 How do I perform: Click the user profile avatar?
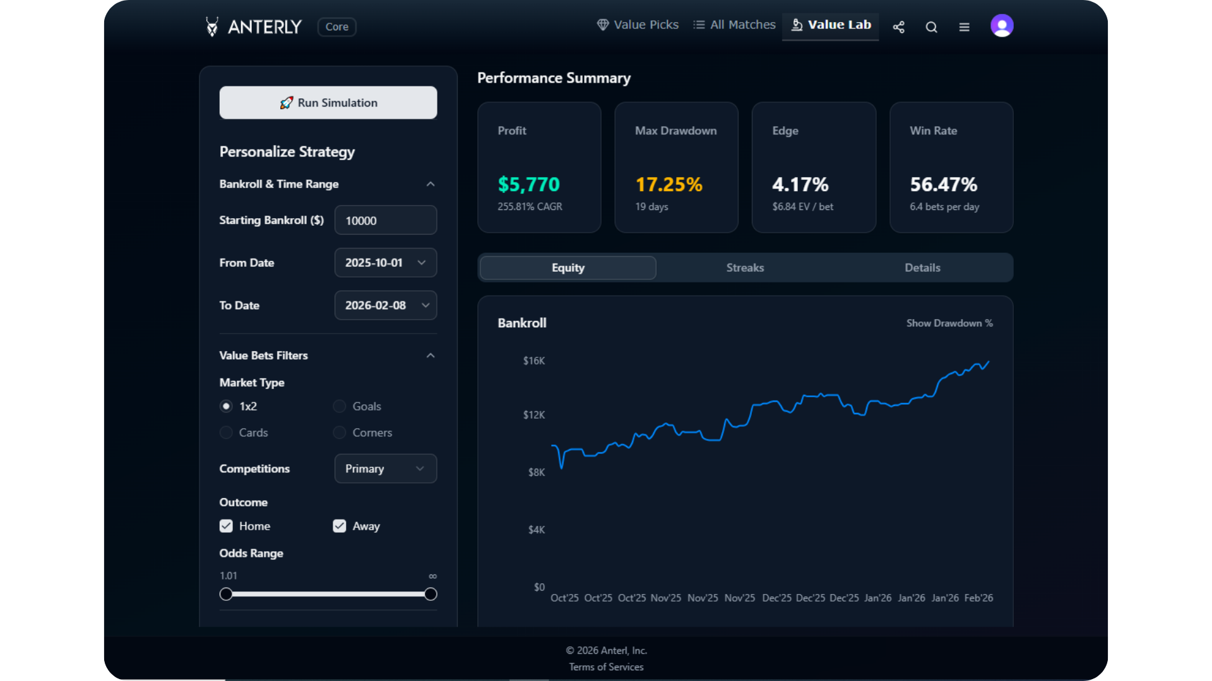[1002, 25]
